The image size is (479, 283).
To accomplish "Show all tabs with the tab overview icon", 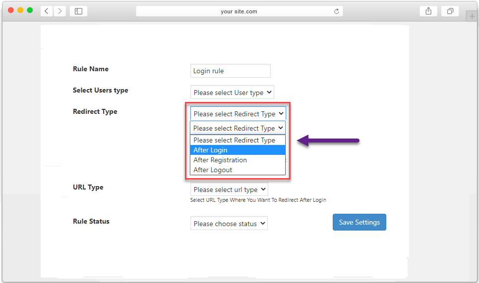I will click(x=450, y=11).
